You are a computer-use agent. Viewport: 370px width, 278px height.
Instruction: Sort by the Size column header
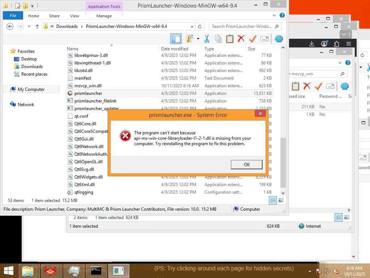point(251,49)
